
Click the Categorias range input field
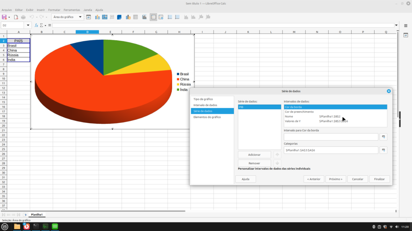click(331, 150)
